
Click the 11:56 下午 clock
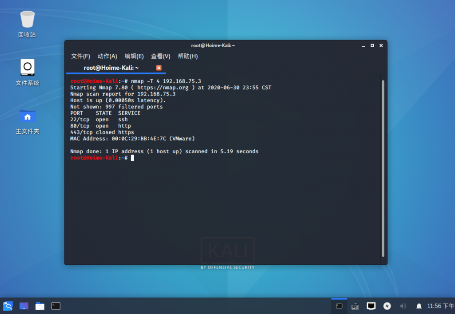[x=440, y=306]
